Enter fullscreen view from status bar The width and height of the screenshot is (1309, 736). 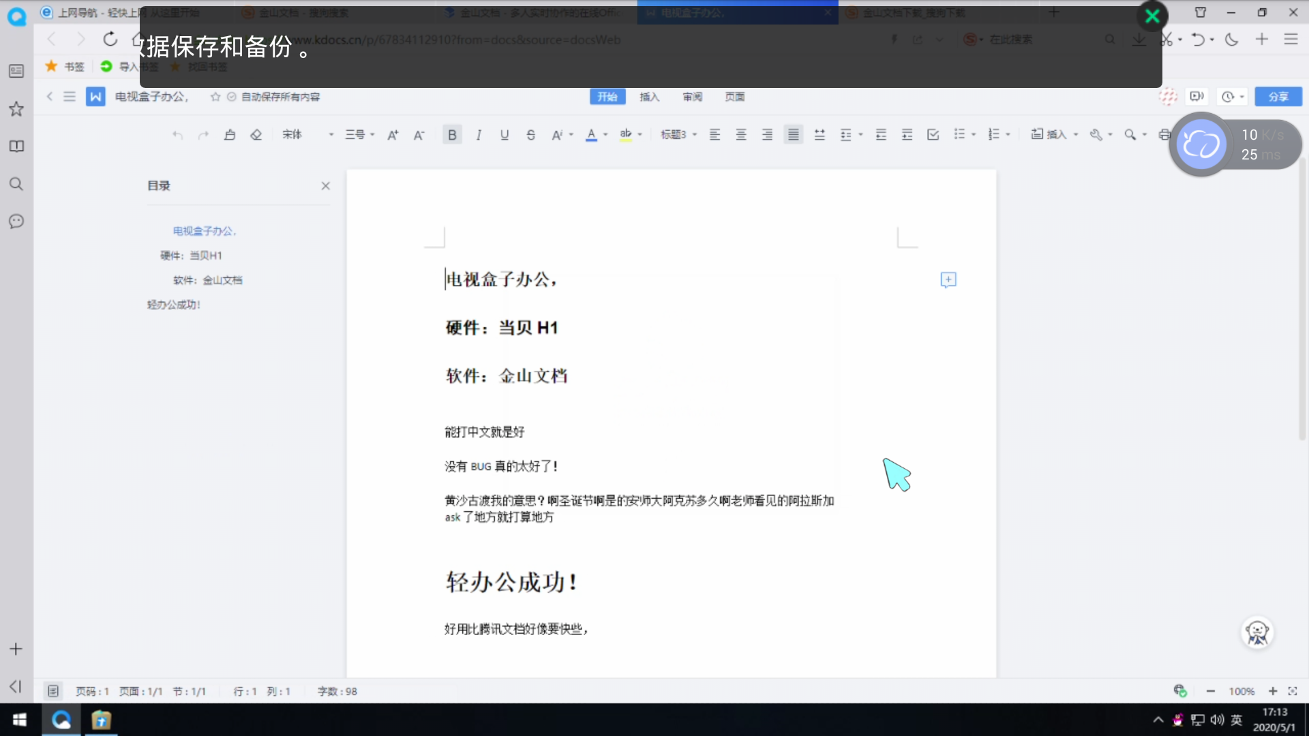point(1293,691)
